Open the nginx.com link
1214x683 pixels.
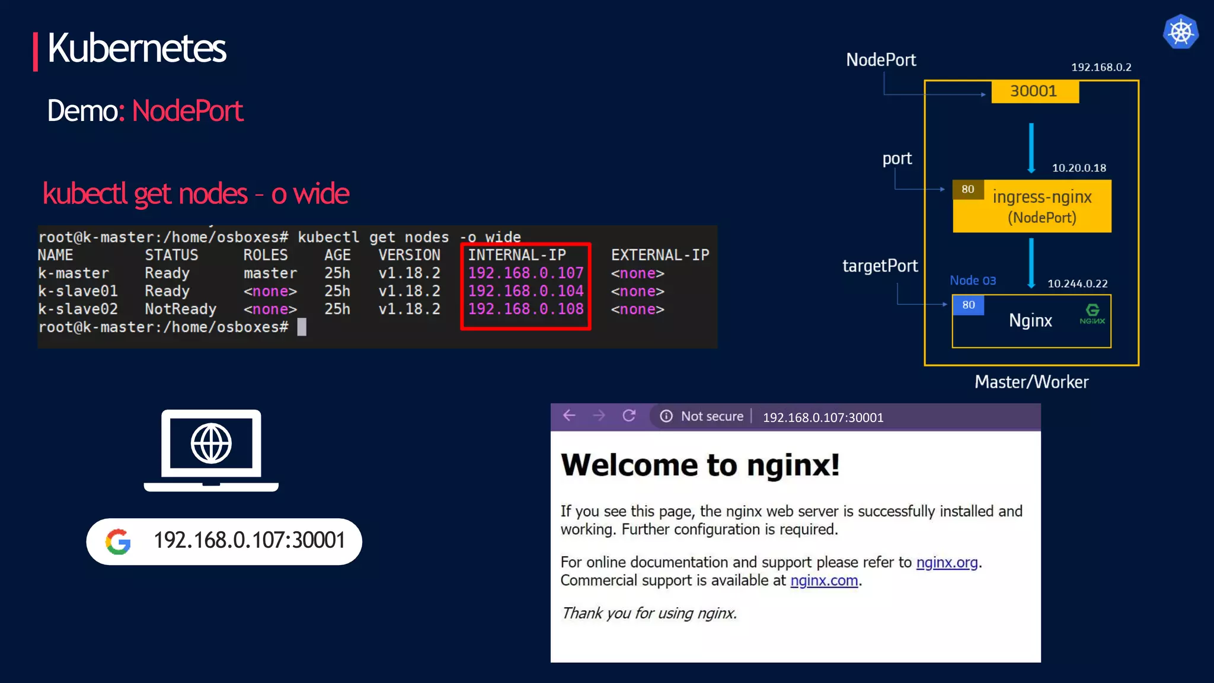824,580
